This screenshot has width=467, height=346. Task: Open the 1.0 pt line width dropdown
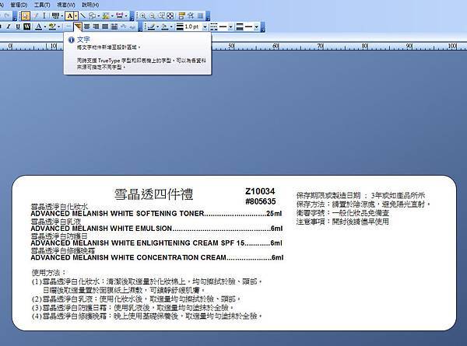(x=205, y=26)
